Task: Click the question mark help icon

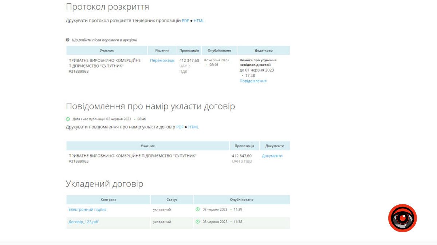Action: tap(67, 40)
